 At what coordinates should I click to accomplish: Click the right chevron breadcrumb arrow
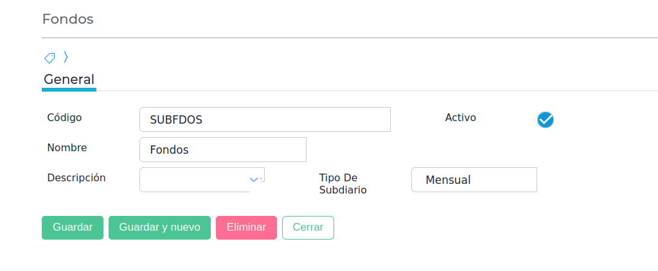tap(66, 58)
